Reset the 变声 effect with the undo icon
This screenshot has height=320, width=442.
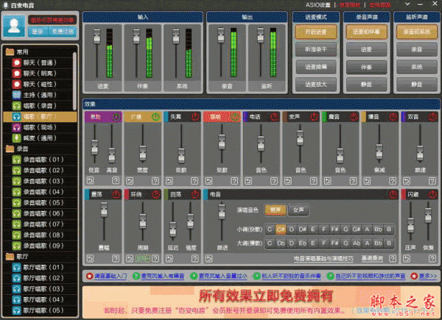click(x=288, y=181)
